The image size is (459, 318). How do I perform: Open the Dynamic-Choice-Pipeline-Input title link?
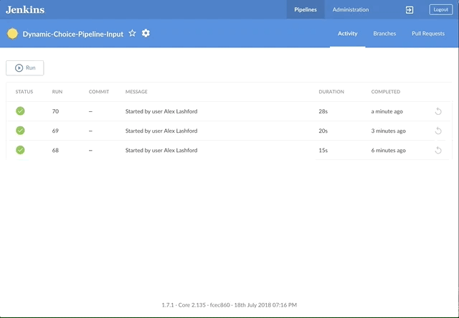coord(73,34)
